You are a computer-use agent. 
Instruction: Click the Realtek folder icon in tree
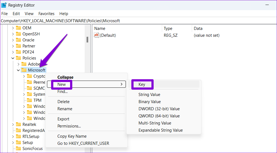[18, 124]
